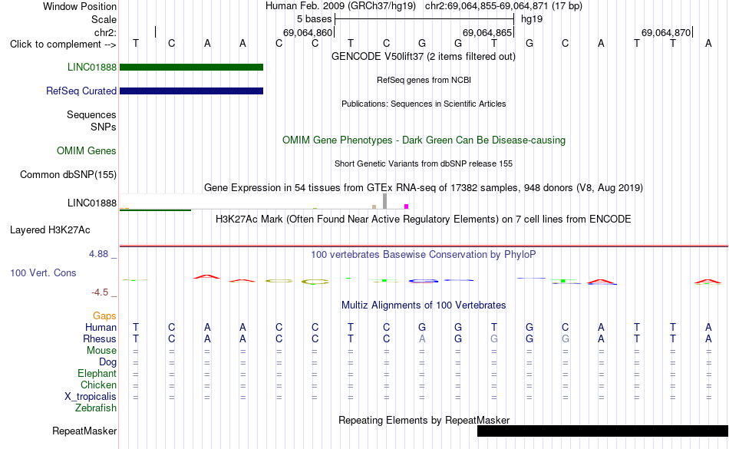Click the -4.5 PhyloP lower scale value
The width and height of the screenshot is (729, 449).
pos(100,292)
